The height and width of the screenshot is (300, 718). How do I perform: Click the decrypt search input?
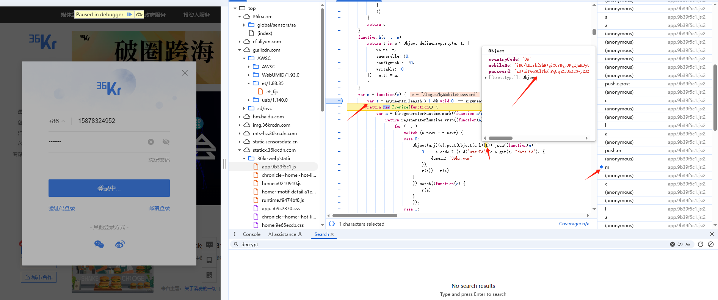[x=451, y=244]
